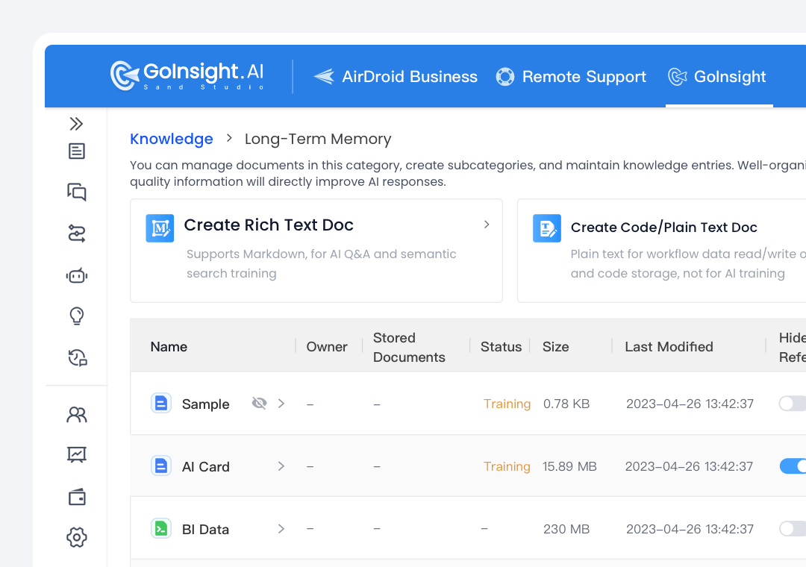The image size is (806, 567).
Task: Enable the toggle switch for BI Data
Action: pyautogui.click(x=793, y=529)
